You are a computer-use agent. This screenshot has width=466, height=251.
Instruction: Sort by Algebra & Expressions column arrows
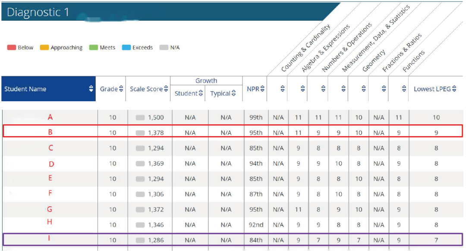[303, 89]
